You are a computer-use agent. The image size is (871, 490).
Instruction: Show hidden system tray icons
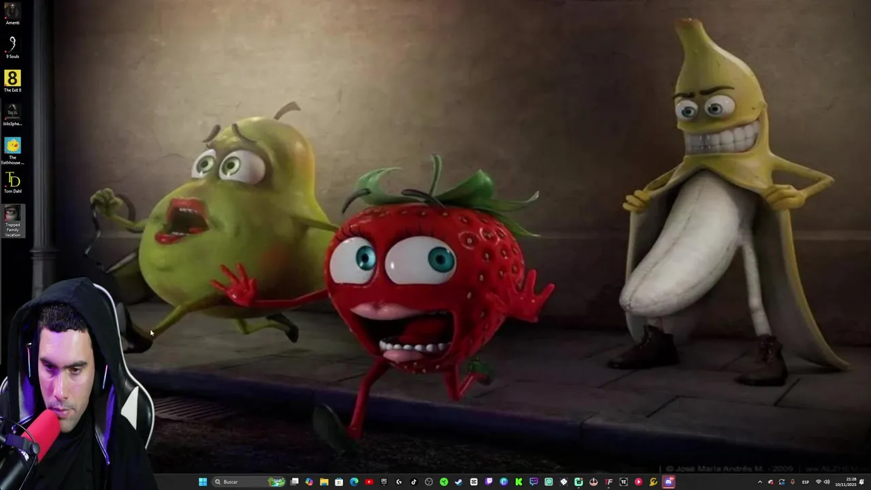click(x=760, y=482)
